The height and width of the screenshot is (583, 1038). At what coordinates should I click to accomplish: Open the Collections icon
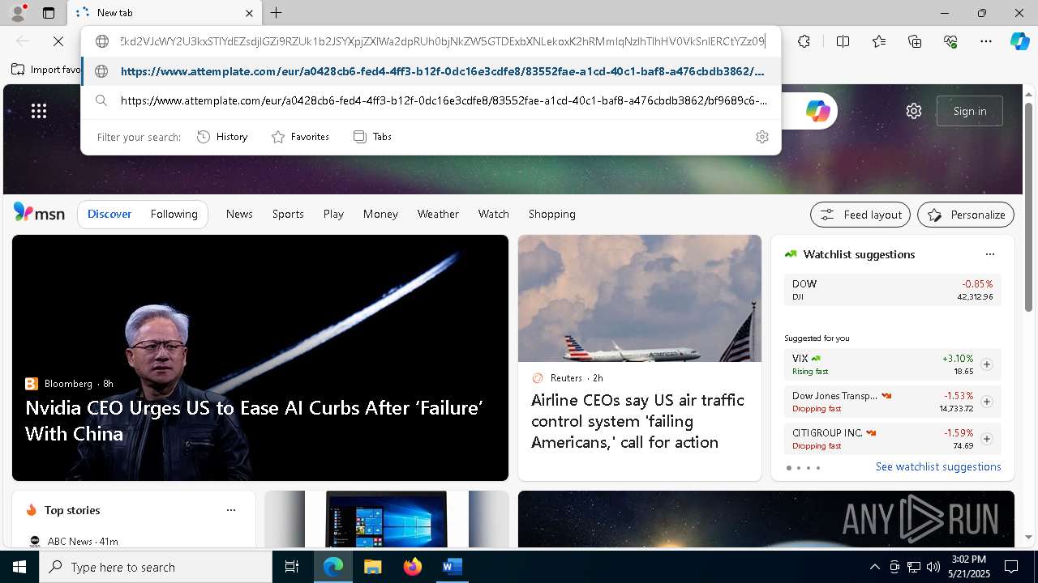point(915,41)
